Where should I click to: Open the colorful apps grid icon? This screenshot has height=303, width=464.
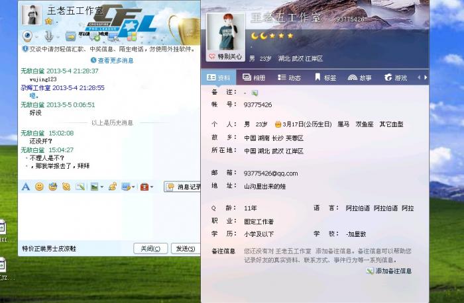point(132,36)
